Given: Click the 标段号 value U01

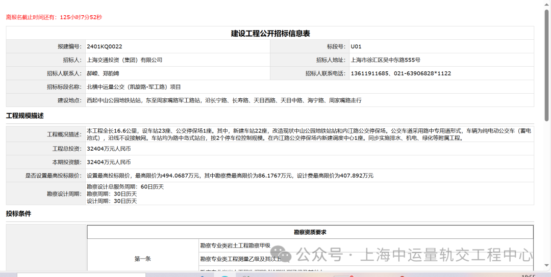Looking at the screenshot, I should click(x=356, y=46).
